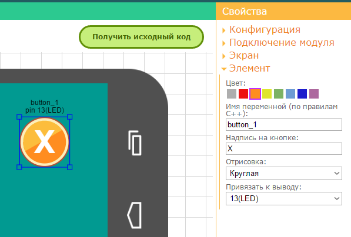Focus the Надпись на кнопке field

[x=284, y=148]
